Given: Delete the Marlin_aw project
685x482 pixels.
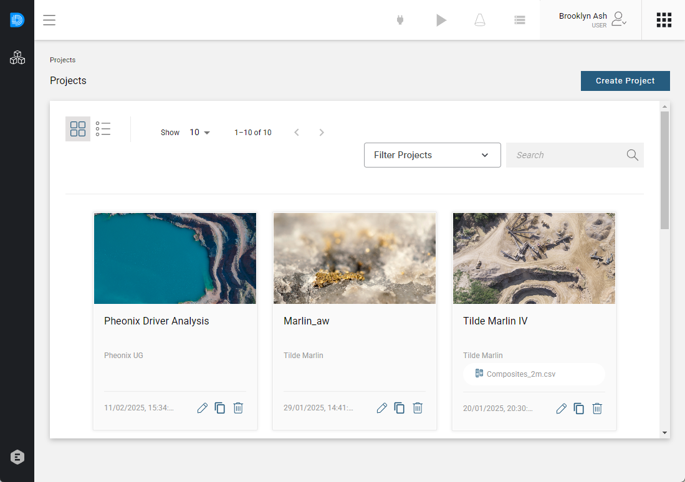Looking at the screenshot, I should [x=418, y=408].
